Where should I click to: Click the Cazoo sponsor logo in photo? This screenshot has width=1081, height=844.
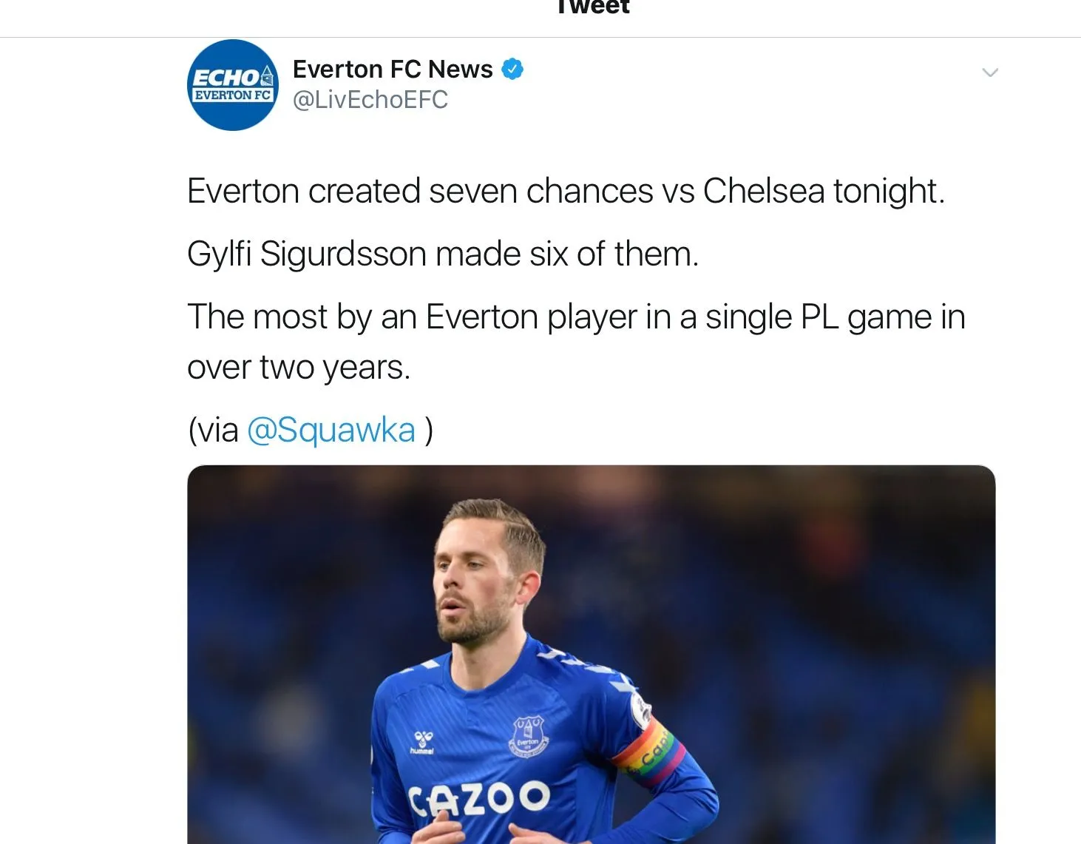coord(479,797)
